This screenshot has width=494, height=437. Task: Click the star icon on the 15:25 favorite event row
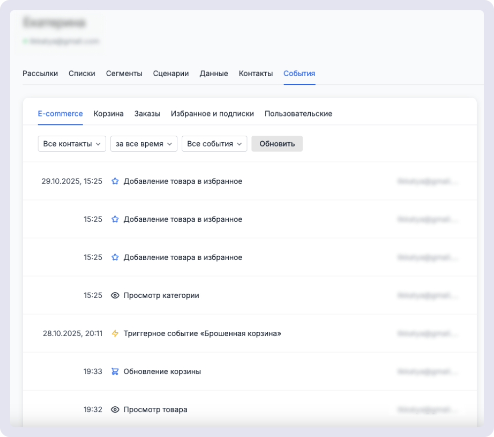tap(115, 219)
